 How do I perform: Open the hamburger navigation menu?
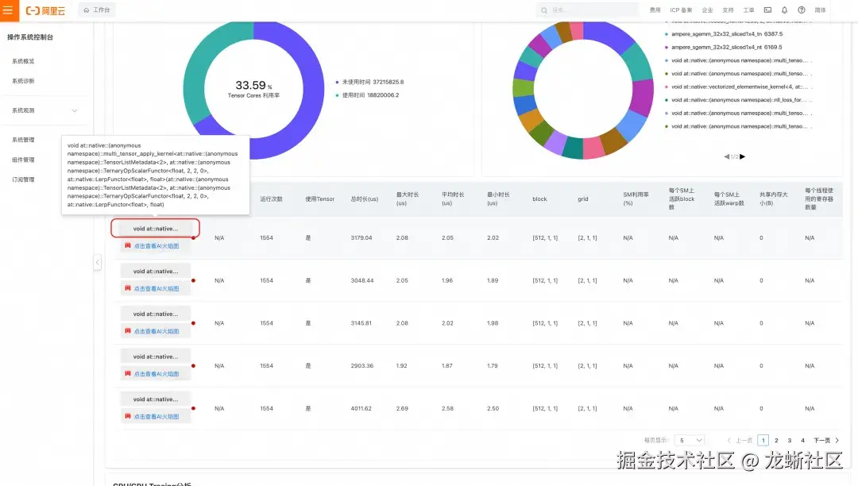click(8, 10)
